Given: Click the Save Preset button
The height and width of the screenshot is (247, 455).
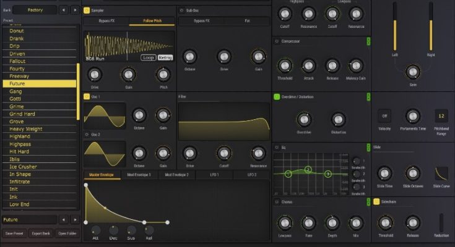Looking at the screenshot, I should [x=14, y=233].
